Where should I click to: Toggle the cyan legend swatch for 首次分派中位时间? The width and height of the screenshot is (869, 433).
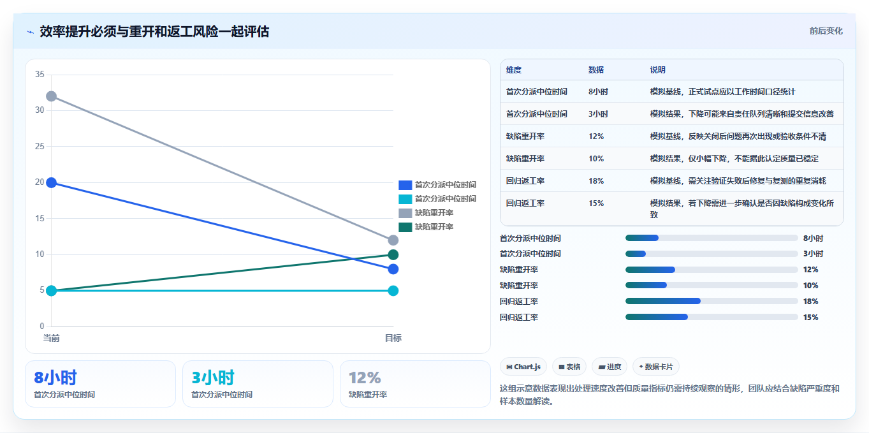[405, 199]
